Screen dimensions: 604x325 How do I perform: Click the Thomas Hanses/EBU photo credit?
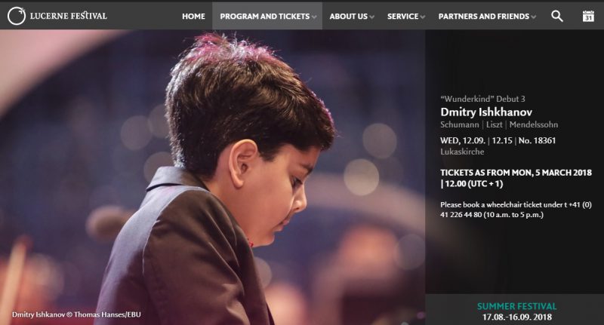[107, 314]
